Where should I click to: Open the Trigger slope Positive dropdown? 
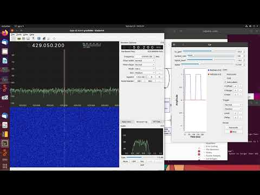[x=233, y=109]
